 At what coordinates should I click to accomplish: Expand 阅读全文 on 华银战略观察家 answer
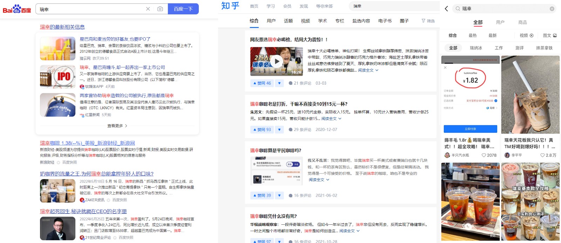[x=349, y=231]
